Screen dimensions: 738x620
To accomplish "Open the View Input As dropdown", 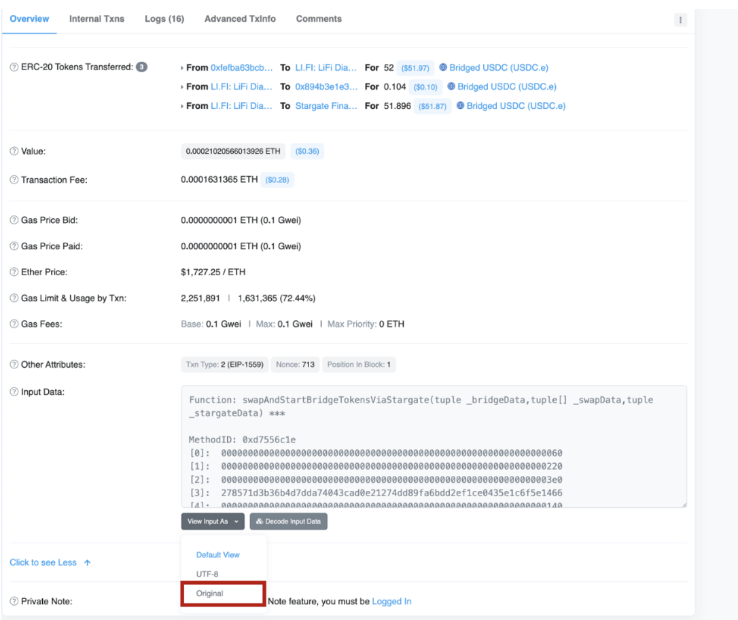I will 213,521.
